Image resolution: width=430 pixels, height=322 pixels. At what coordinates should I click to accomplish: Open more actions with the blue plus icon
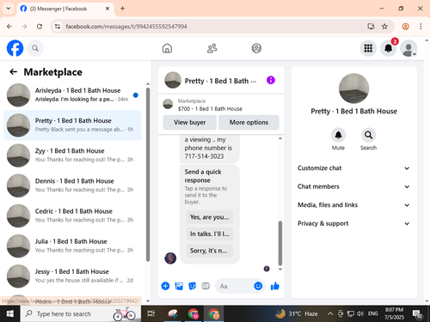(165, 286)
